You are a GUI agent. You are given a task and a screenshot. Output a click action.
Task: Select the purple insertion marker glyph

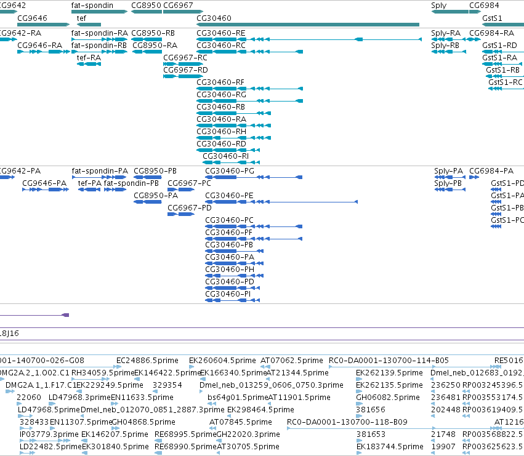(x=66, y=315)
